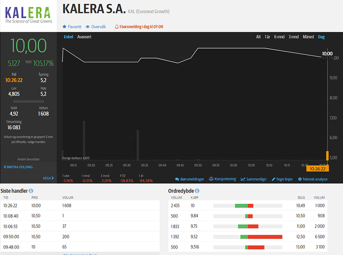Click the Børsmeldinger chat bubble icon
The image size is (343, 255).
pos(177,179)
